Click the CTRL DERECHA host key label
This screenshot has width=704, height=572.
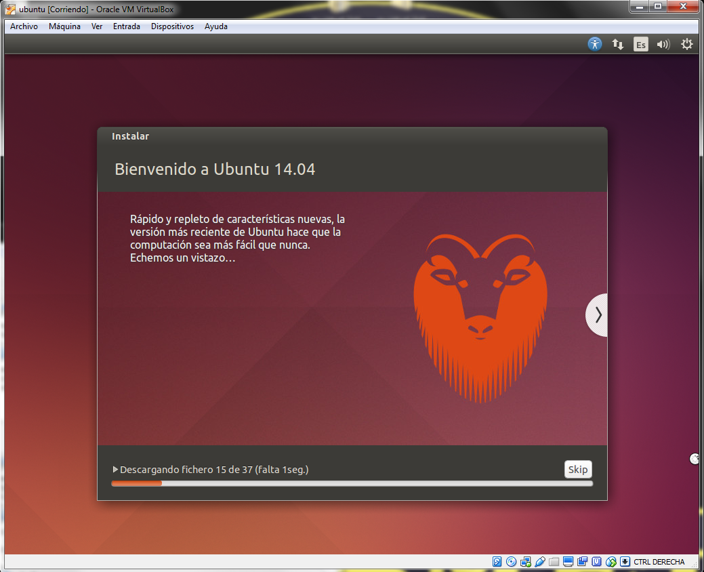pyautogui.click(x=659, y=562)
